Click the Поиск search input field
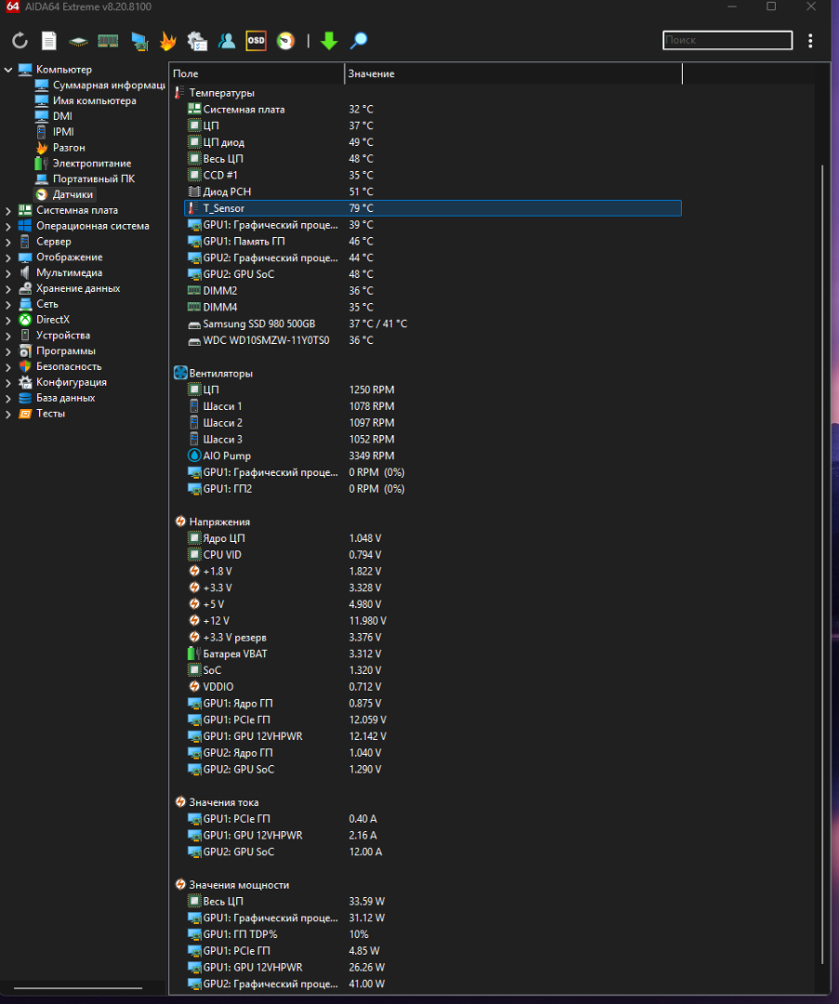Viewport: 839px width, 1004px height. point(726,41)
